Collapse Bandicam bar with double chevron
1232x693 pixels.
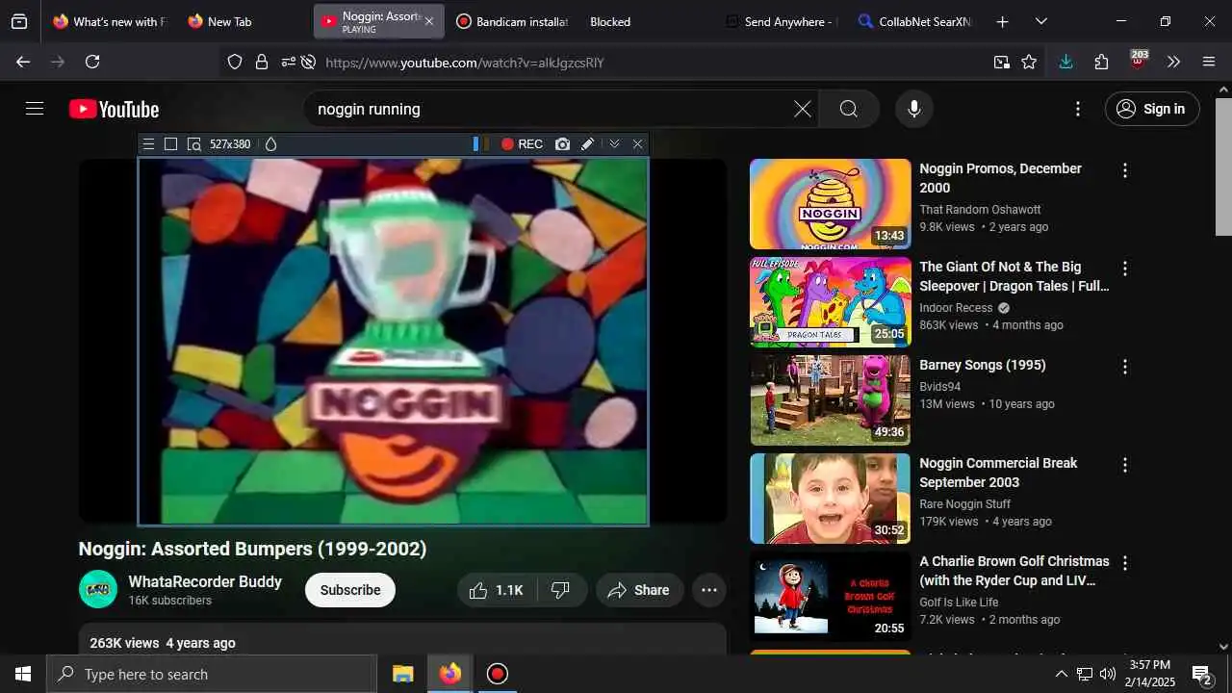point(614,144)
